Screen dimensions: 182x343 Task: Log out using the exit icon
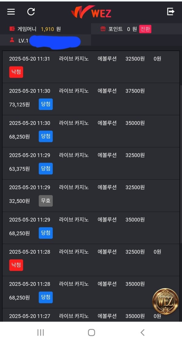[170, 12]
